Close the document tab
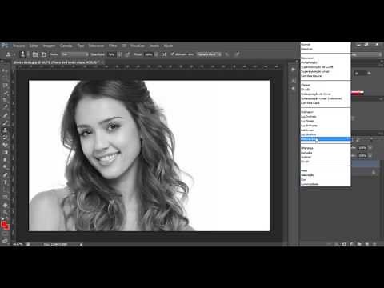 [x=102, y=62]
